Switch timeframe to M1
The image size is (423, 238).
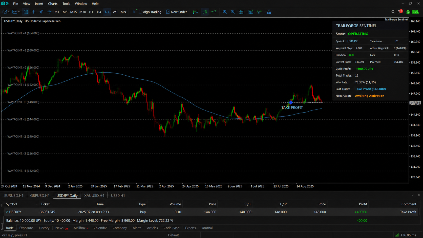pos(57,12)
